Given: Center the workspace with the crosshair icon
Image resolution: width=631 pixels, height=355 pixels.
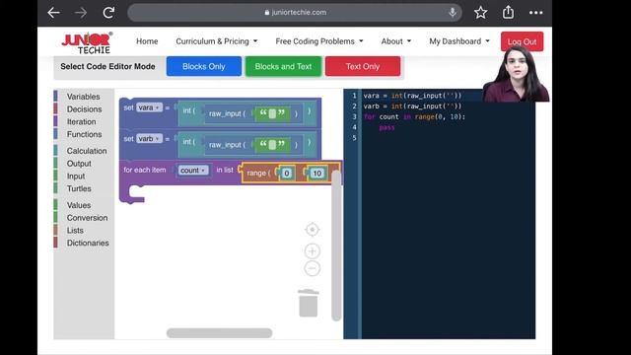Looking at the screenshot, I should (313, 230).
